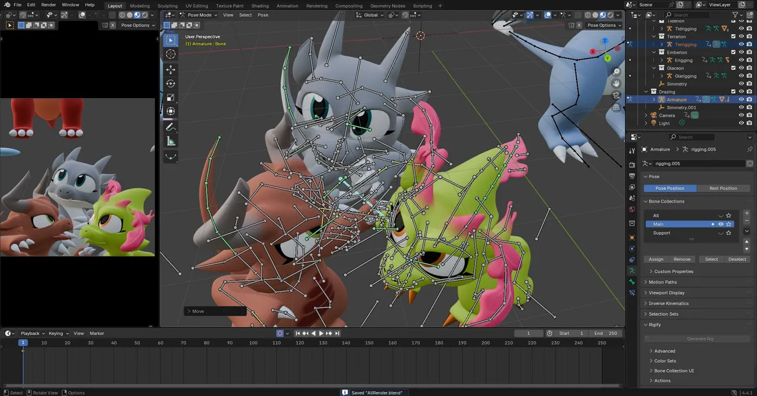Click the Remove button
Viewport: 757px width, 396px height.
[x=682, y=259]
